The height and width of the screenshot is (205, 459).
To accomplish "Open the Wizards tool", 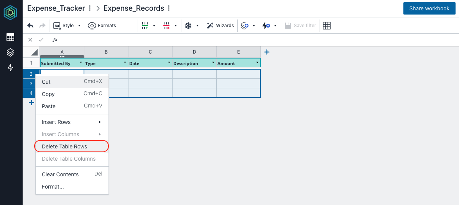I will [220, 25].
